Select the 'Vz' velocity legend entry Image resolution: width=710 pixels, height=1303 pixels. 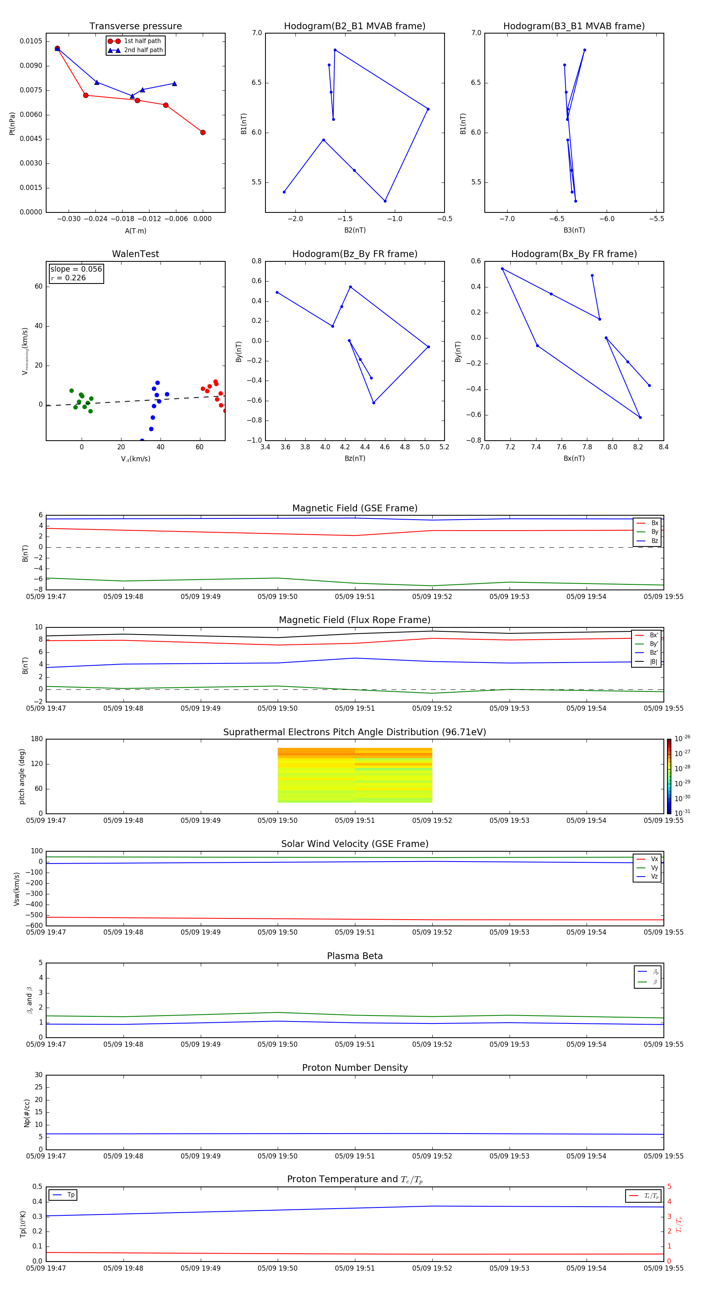coord(647,877)
